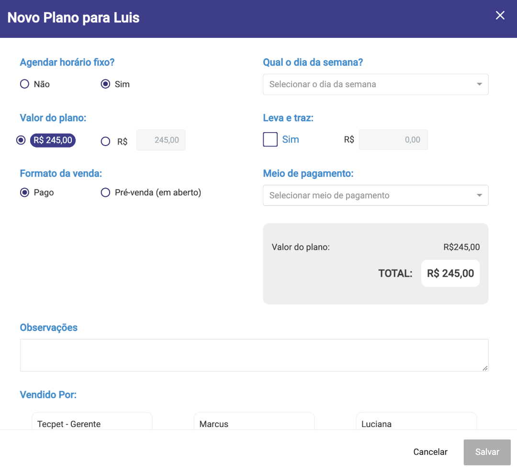Click the Cancelar button
This screenshot has width=517, height=473.
coord(430,452)
